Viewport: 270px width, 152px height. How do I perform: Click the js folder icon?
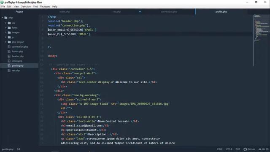(9, 37)
